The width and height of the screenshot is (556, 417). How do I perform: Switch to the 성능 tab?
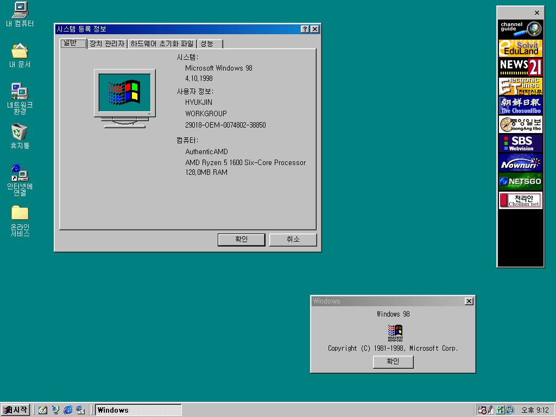pyautogui.click(x=210, y=43)
